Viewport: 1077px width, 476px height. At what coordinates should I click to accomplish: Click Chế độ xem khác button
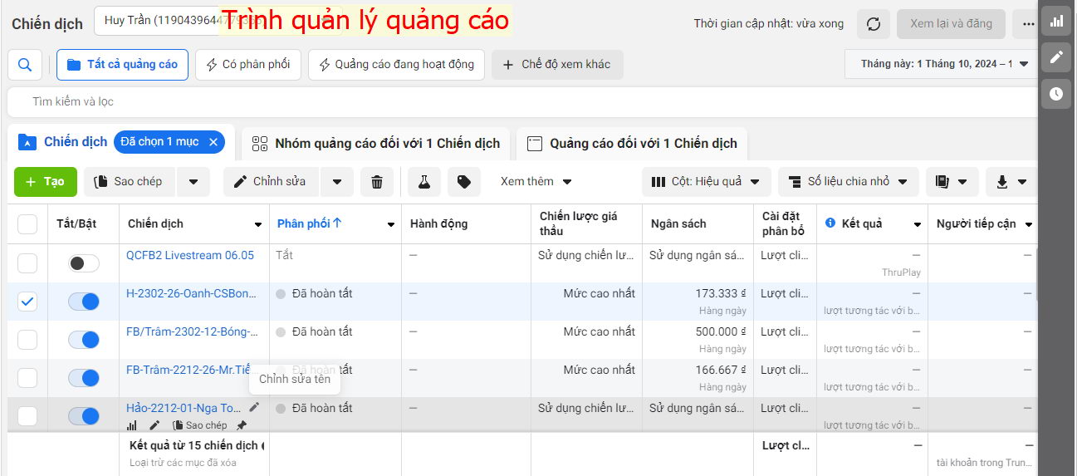point(556,65)
